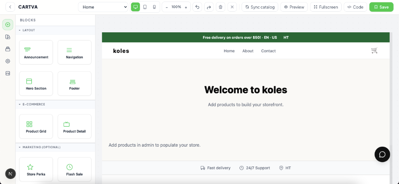Image resolution: width=399 pixels, height=184 pixels.
Task: Redo the last undone change
Action: 209,7
